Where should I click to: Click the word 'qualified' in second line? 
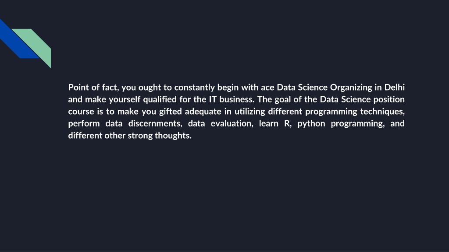(x=160, y=99)
